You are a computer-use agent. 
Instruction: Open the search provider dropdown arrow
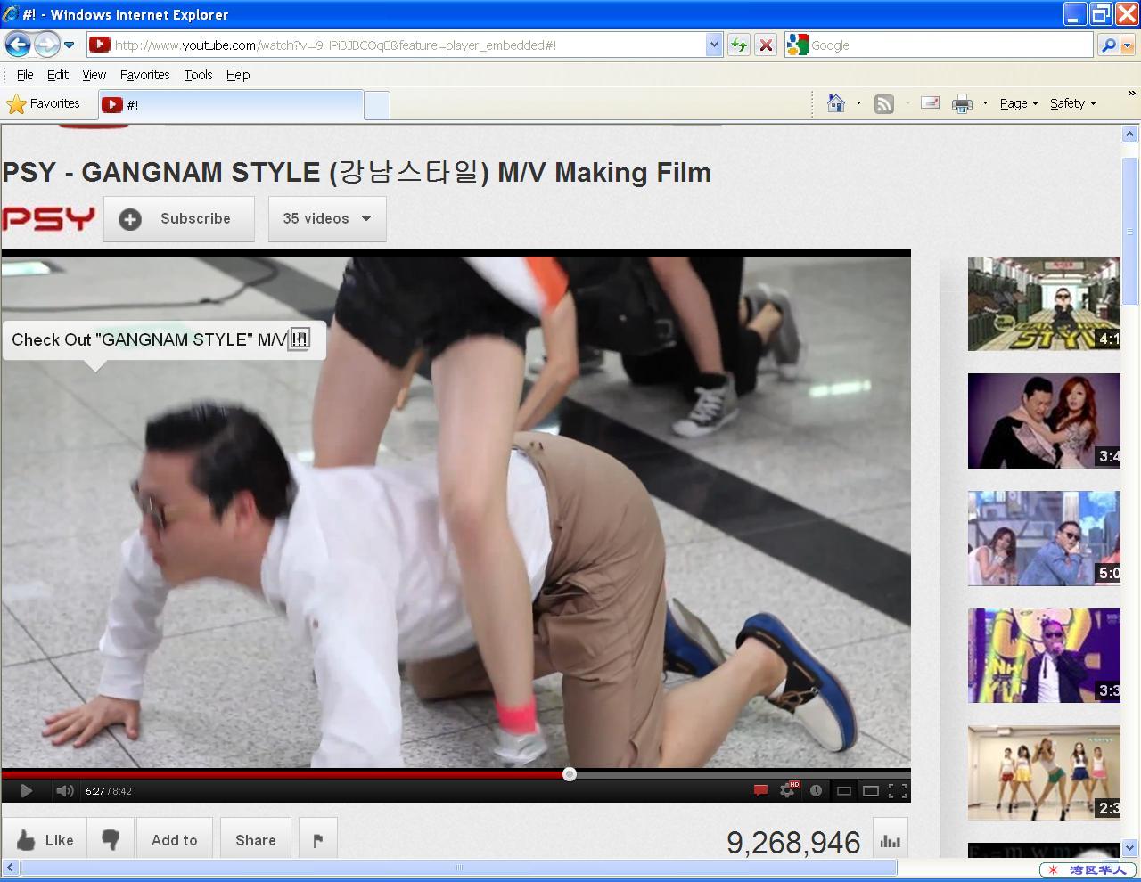point(1128,45)
